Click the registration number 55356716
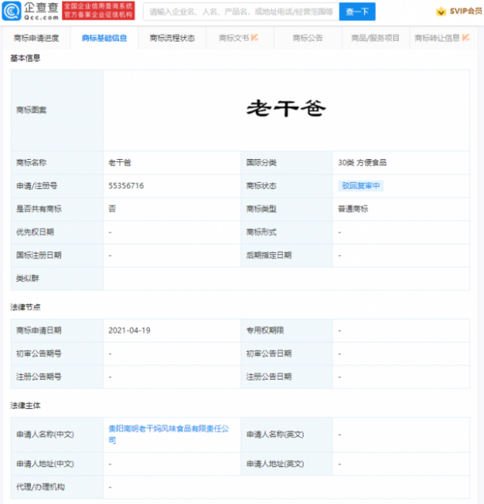 pos(126,186)
